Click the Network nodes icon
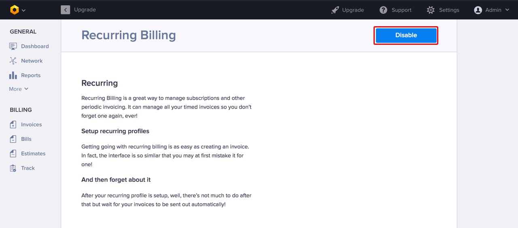The image size is (518, 228). coord(13,61)
